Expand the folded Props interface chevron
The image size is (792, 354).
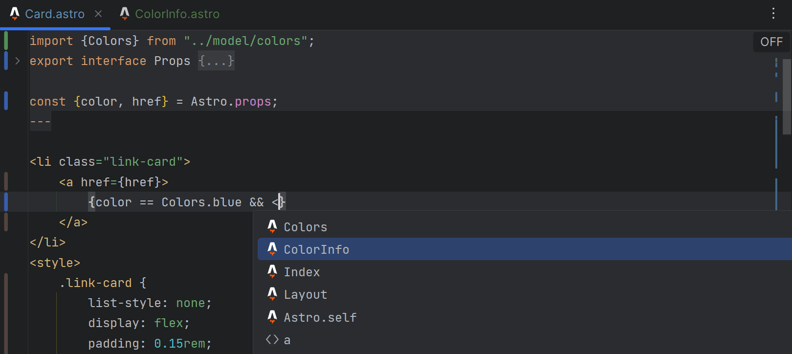(x=18, y=61)
